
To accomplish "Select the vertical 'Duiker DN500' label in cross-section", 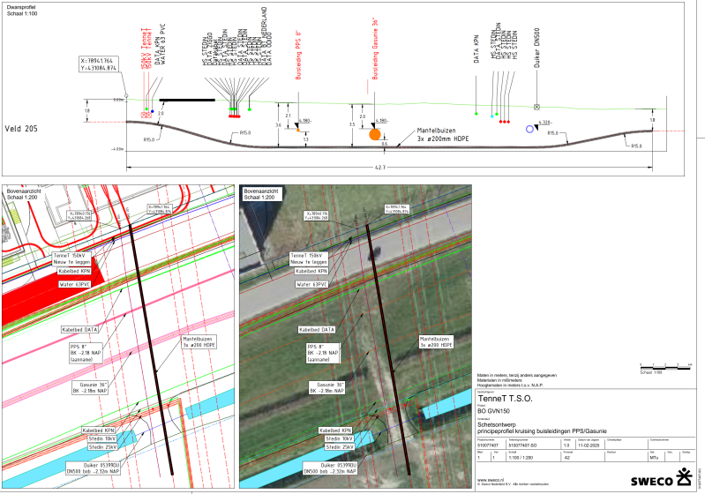I will click(x=536, y=49).
